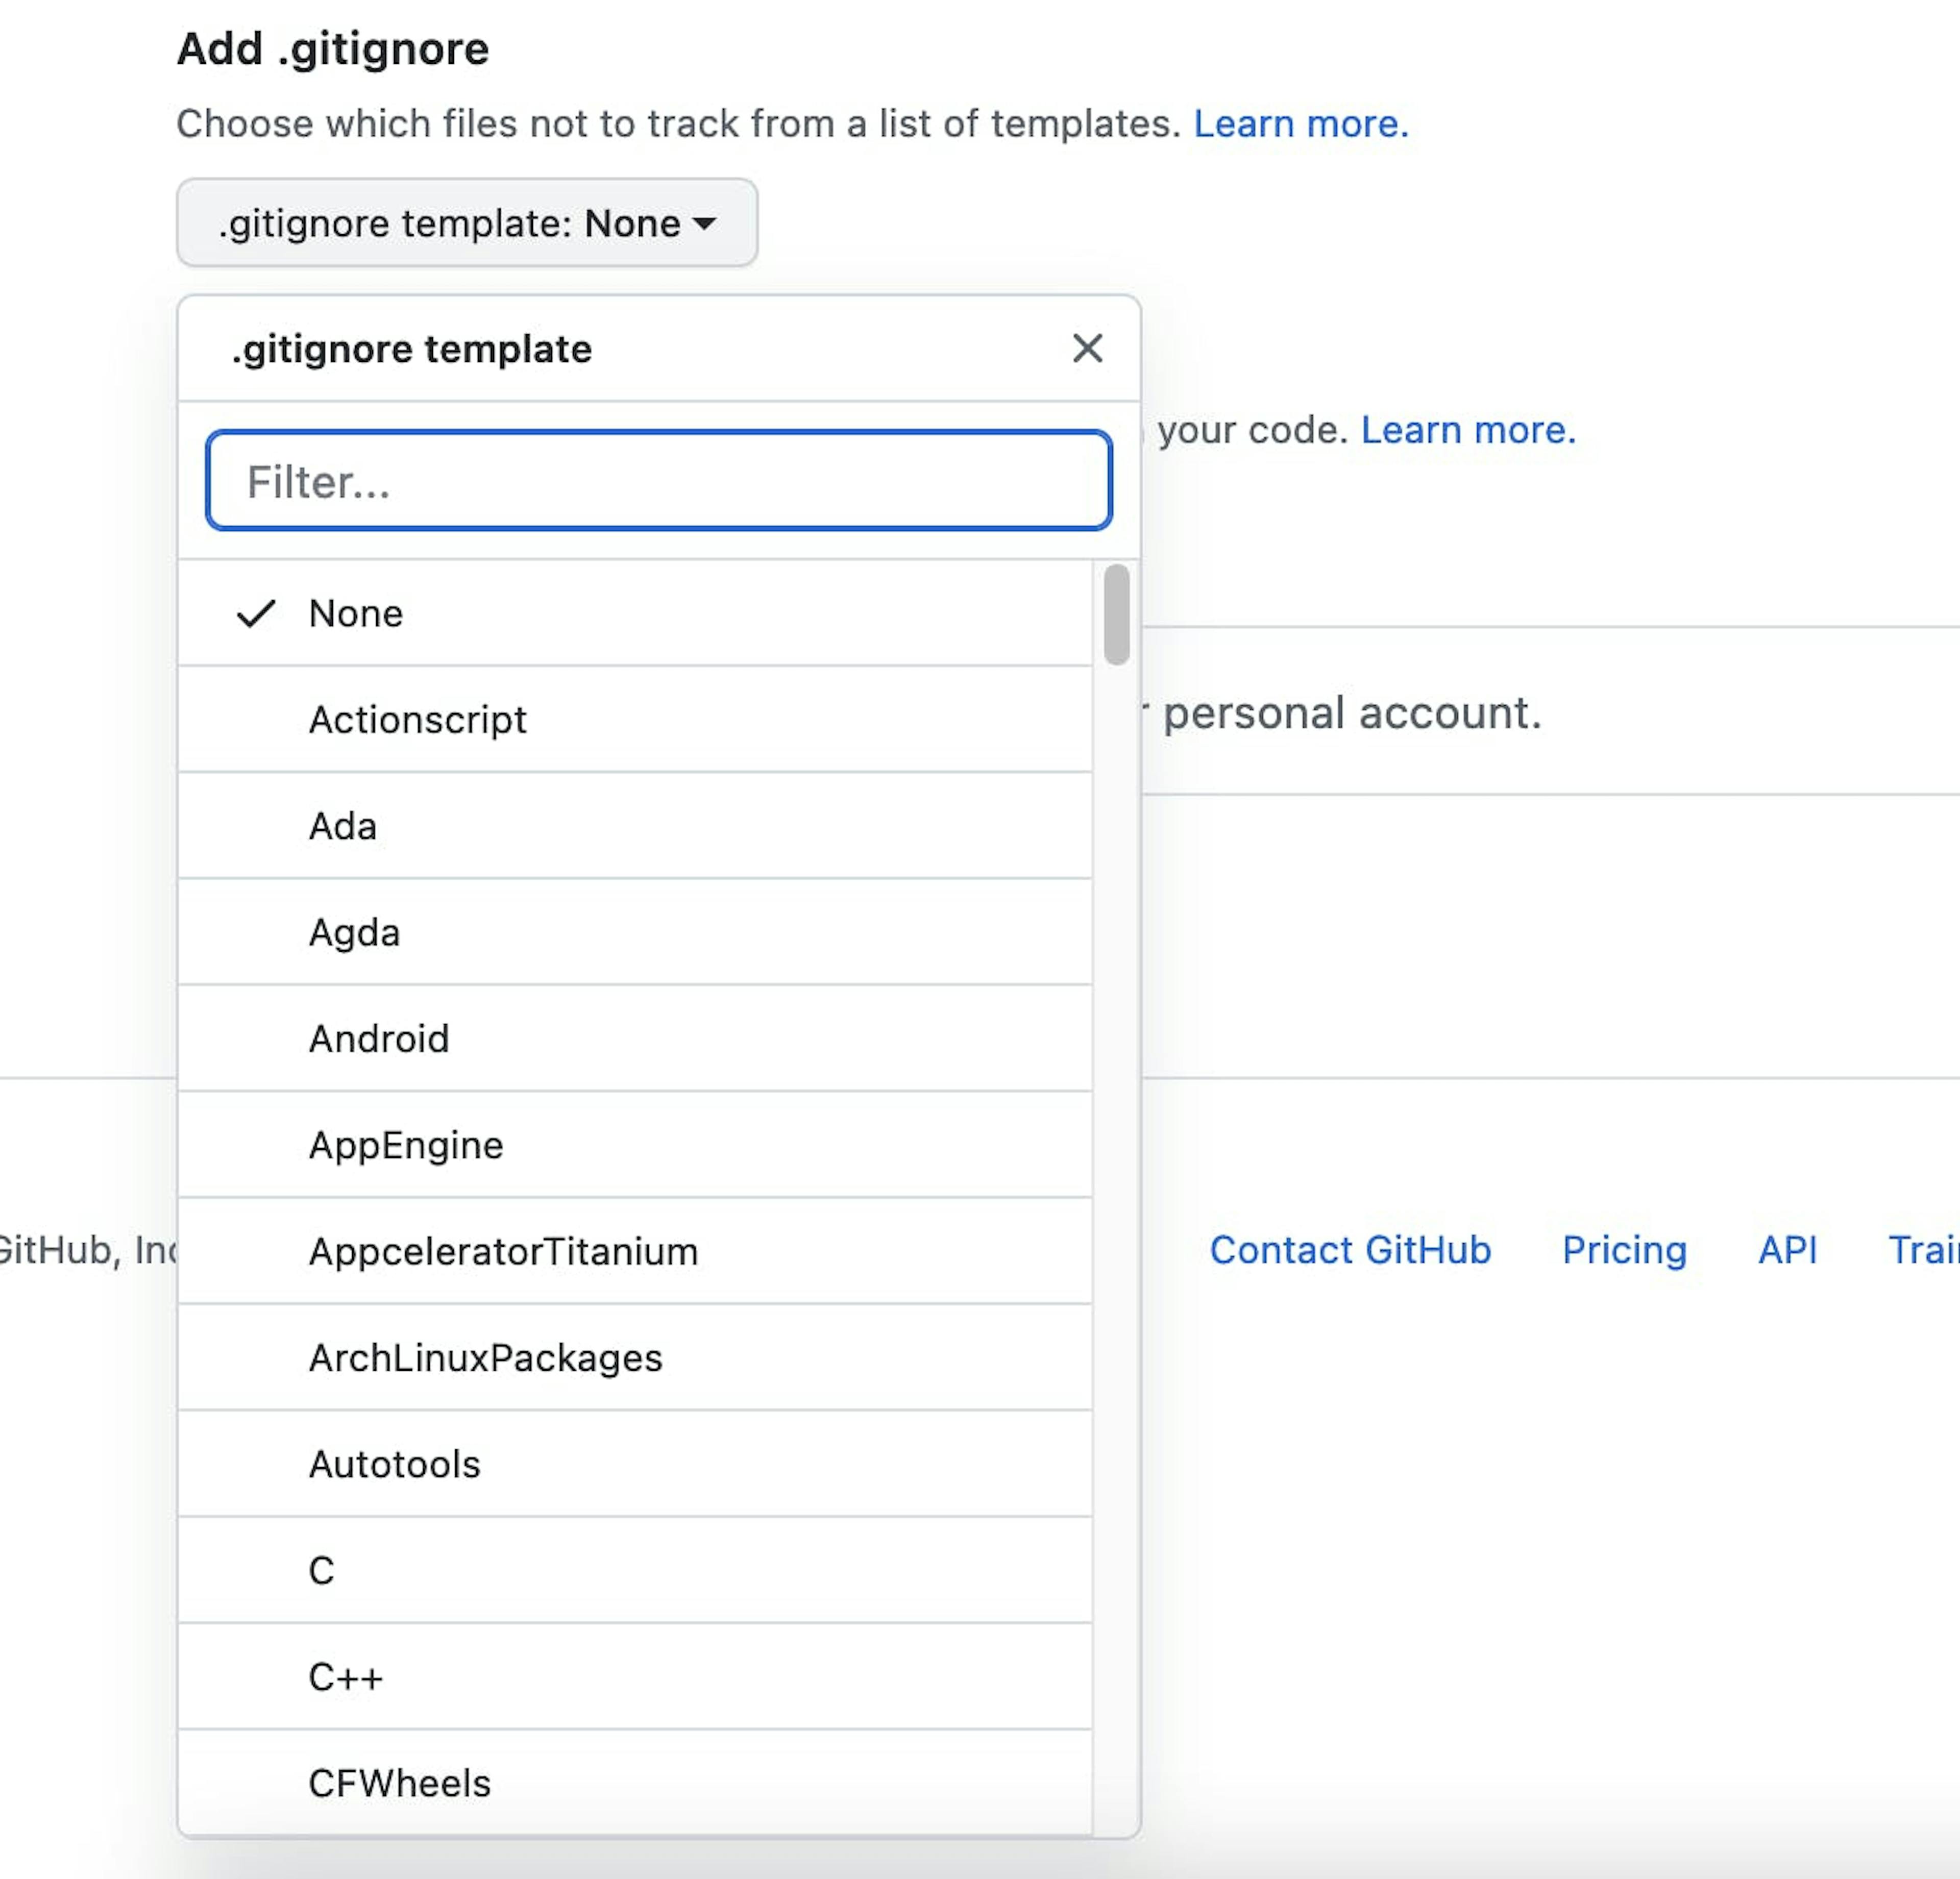Open Contact GitHub footer link
1960x1879 pixels.
point(1350,1250)
